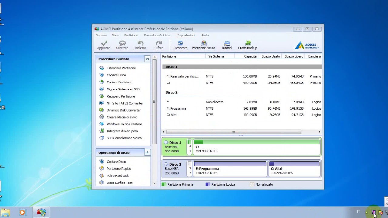This screenshot has width=388, height=218.
Task: Sort by the Spazio Usato column header
Action: coord(269,56)
